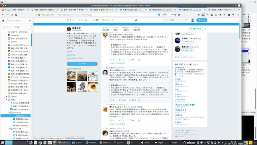Image resolution: width=257 pixels, height=145 pixels.
Task: Click the blue ツイート button in header
Action: pos(202,20)
